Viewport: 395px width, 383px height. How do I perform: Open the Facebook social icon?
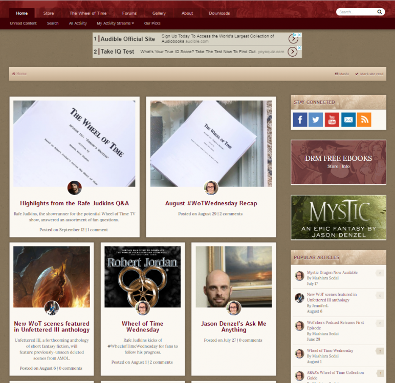pyautogui.click(x=300, y=119)
